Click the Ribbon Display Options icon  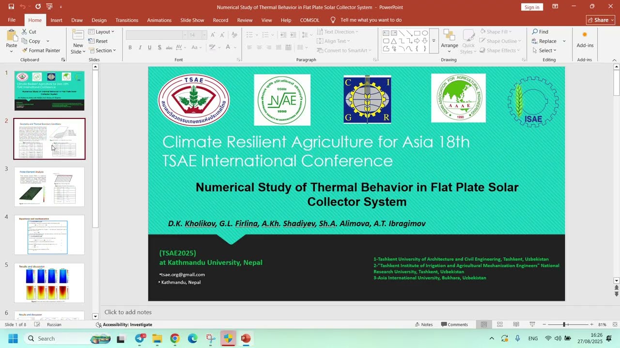[555, 7]
